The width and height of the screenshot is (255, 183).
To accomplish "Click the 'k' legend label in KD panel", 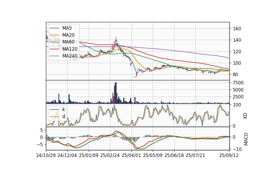I will point(63,110).
